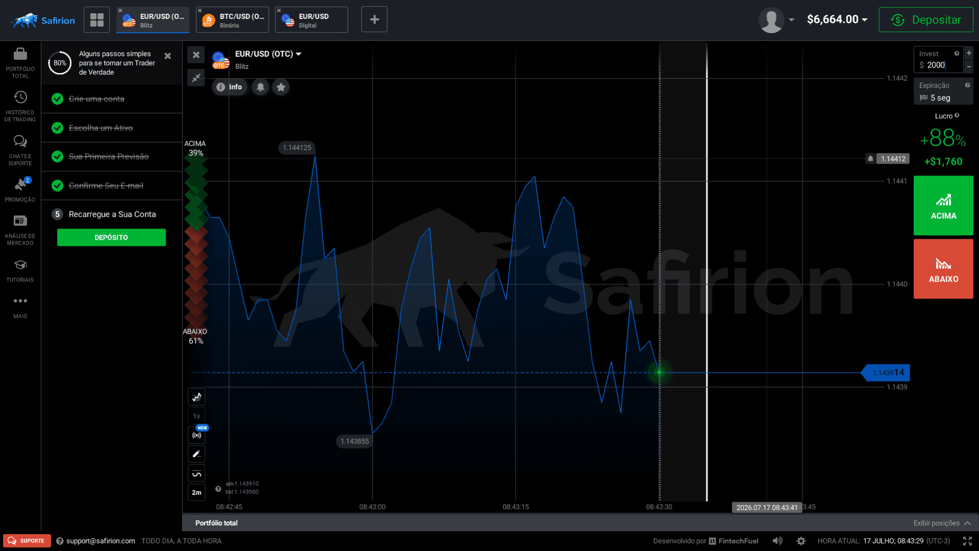The image size is (979, 551).
Task: Select the Escolha um Ativo step
Action: click(111, 128)
